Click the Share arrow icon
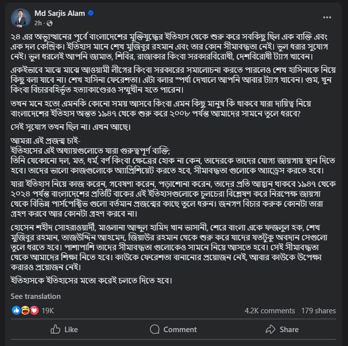The image size is (348, 346). pos(271,329)
